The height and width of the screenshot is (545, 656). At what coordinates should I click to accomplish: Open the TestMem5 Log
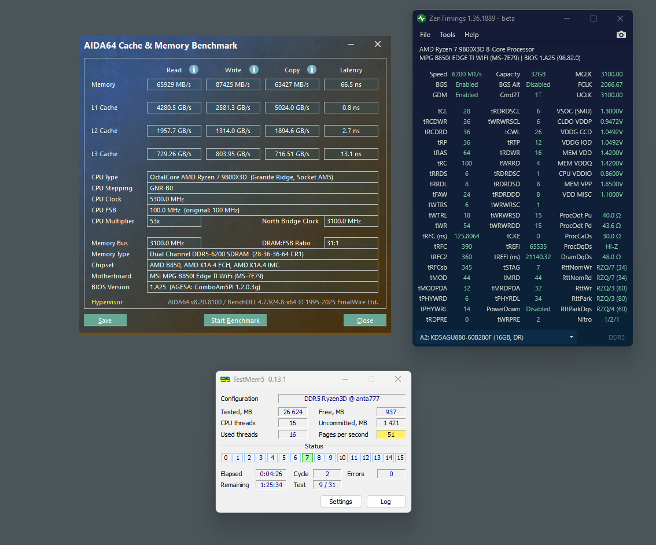tap(386, 502)
